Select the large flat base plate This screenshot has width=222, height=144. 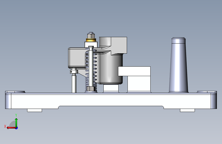(111, 100)
